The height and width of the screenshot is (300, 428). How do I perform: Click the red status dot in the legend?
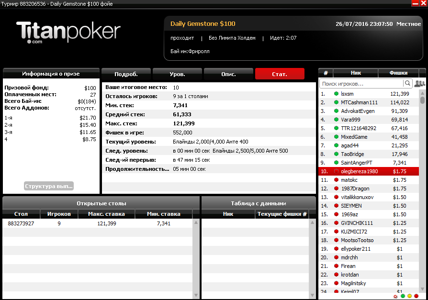tap(416, 296)
